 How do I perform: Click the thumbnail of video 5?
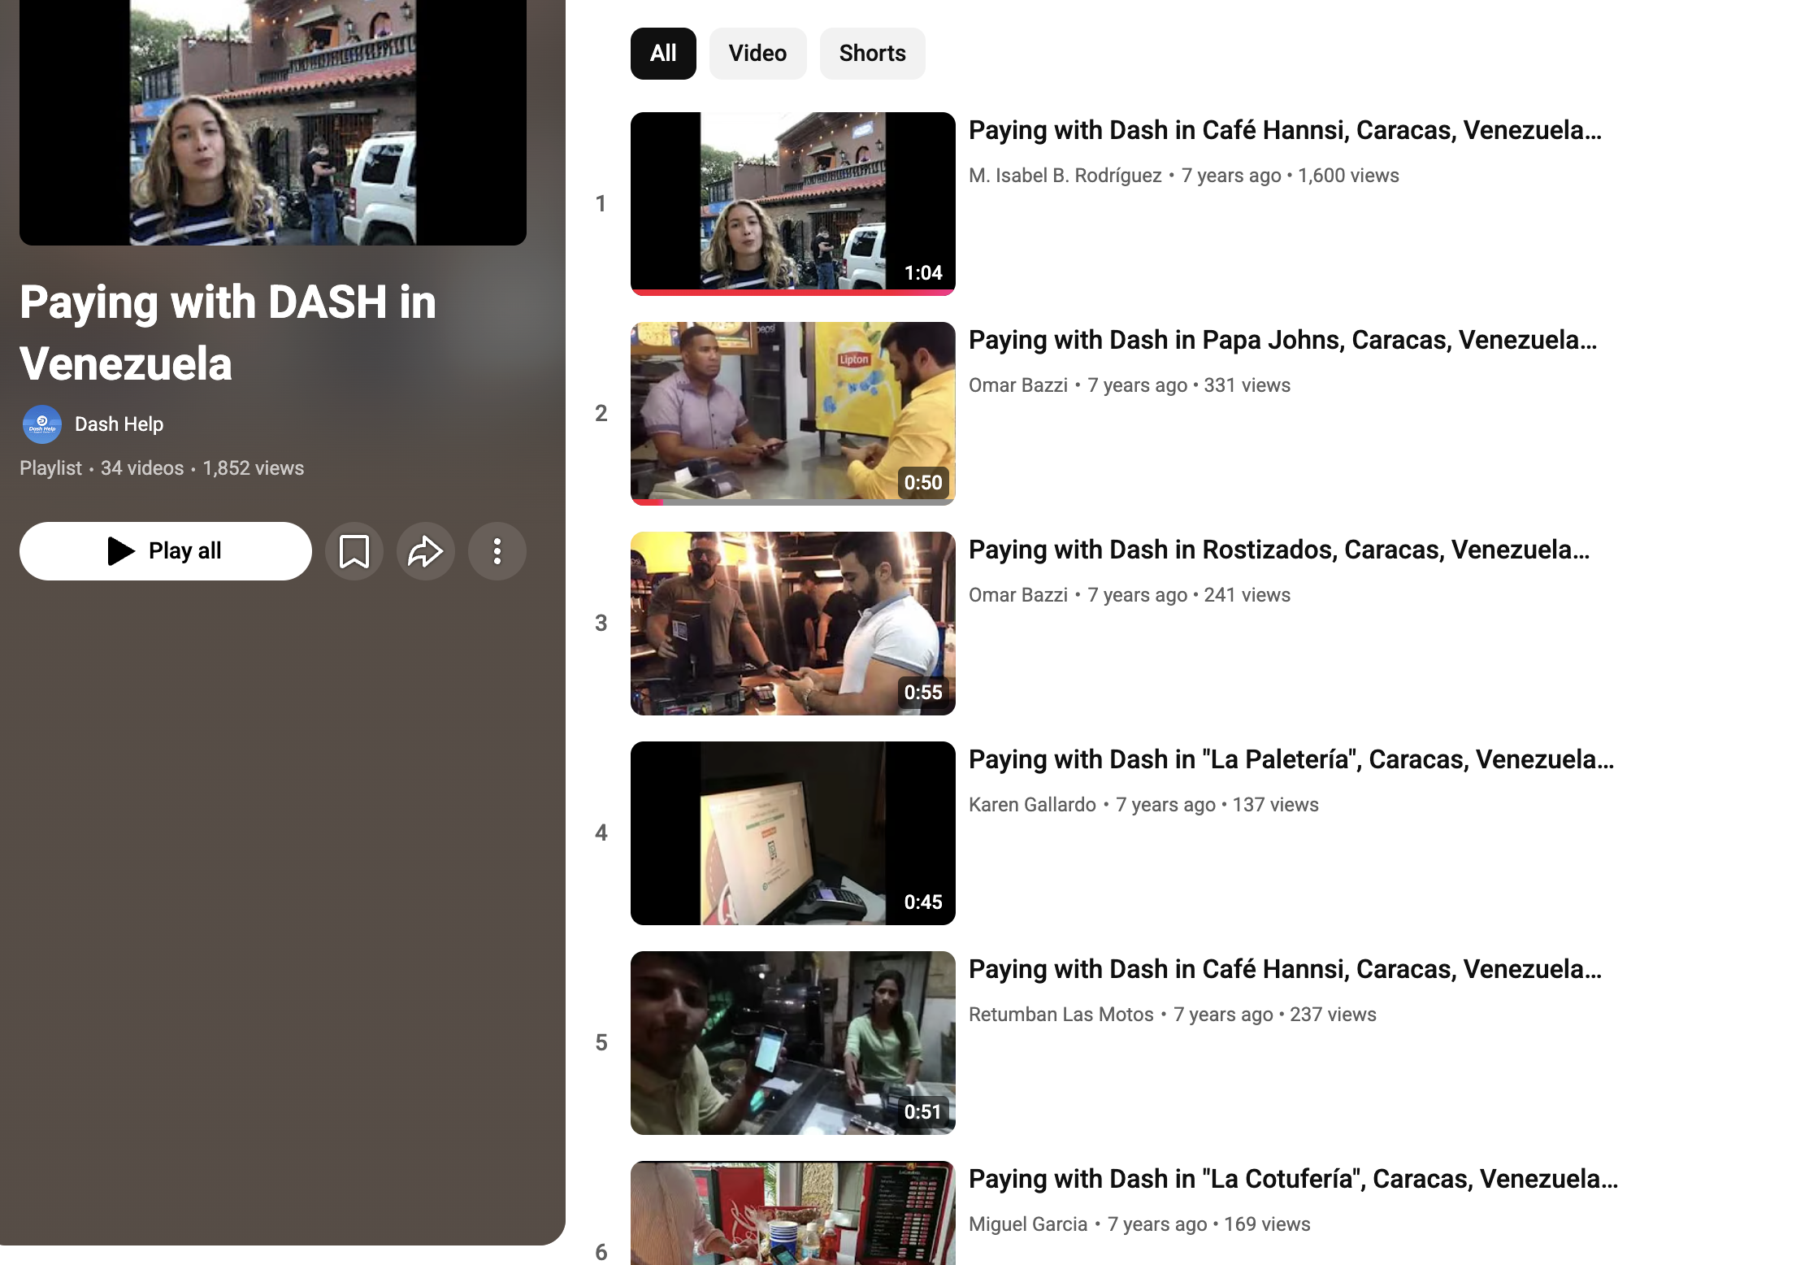[792, 1043]
